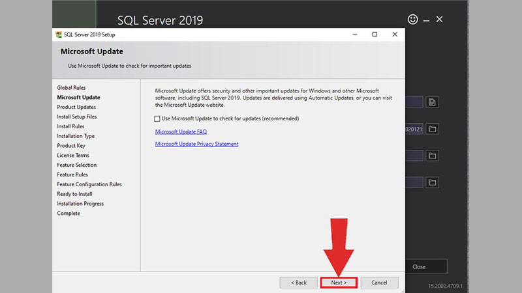522x293 pixels.
Task: Click the SQL Server Setup title bar icon
Action: (59, 35)
